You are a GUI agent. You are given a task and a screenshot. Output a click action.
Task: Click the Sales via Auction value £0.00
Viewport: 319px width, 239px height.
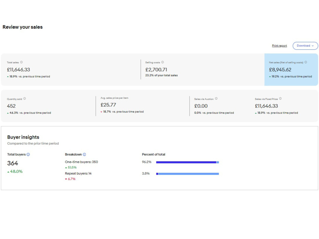201,106
